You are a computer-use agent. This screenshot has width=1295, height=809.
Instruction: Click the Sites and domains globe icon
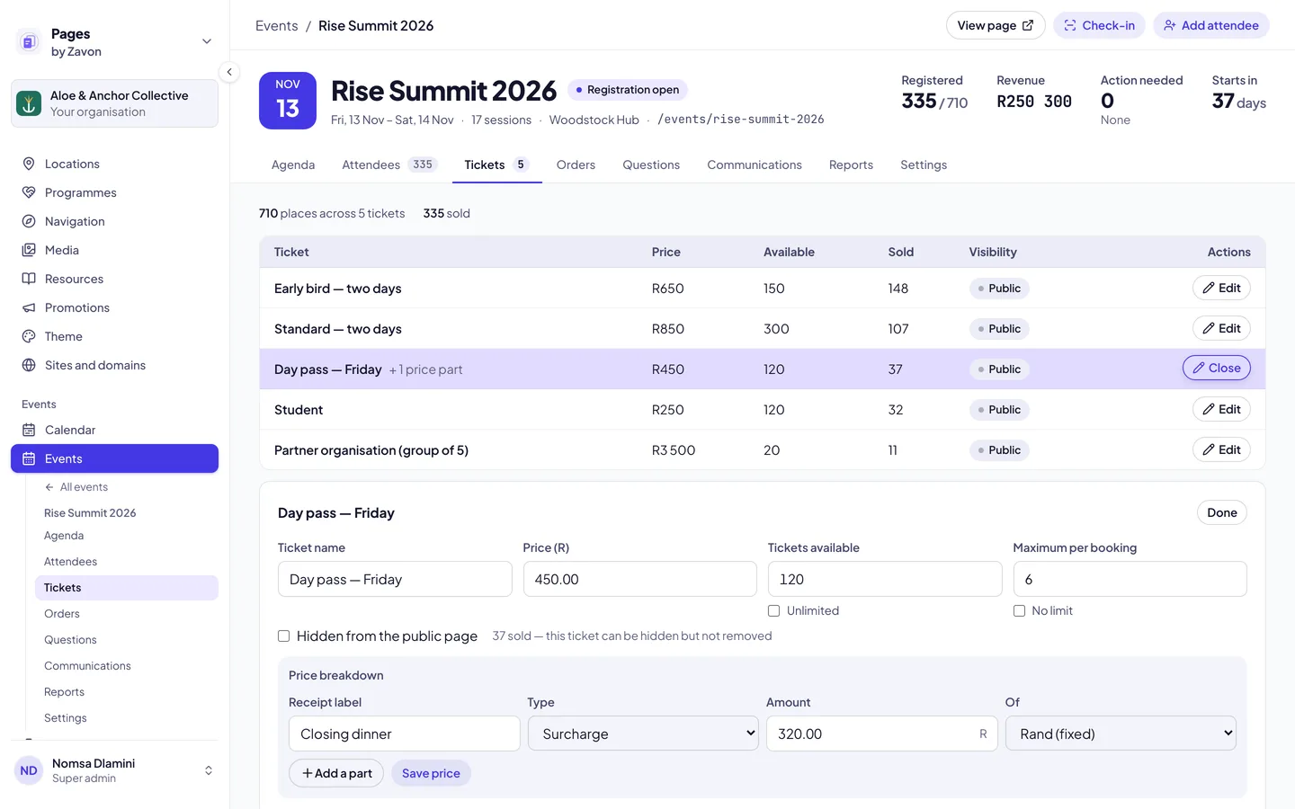tap(29, 365)
